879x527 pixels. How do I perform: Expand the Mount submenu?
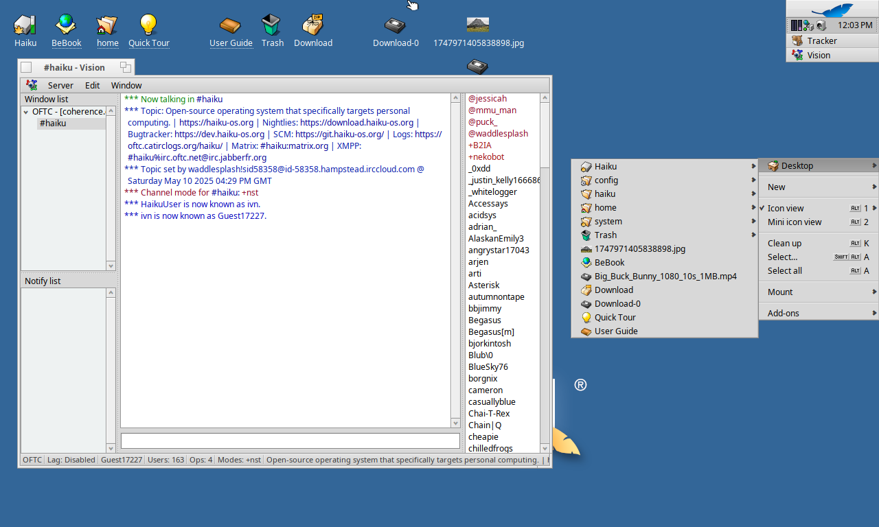point(819,292)
